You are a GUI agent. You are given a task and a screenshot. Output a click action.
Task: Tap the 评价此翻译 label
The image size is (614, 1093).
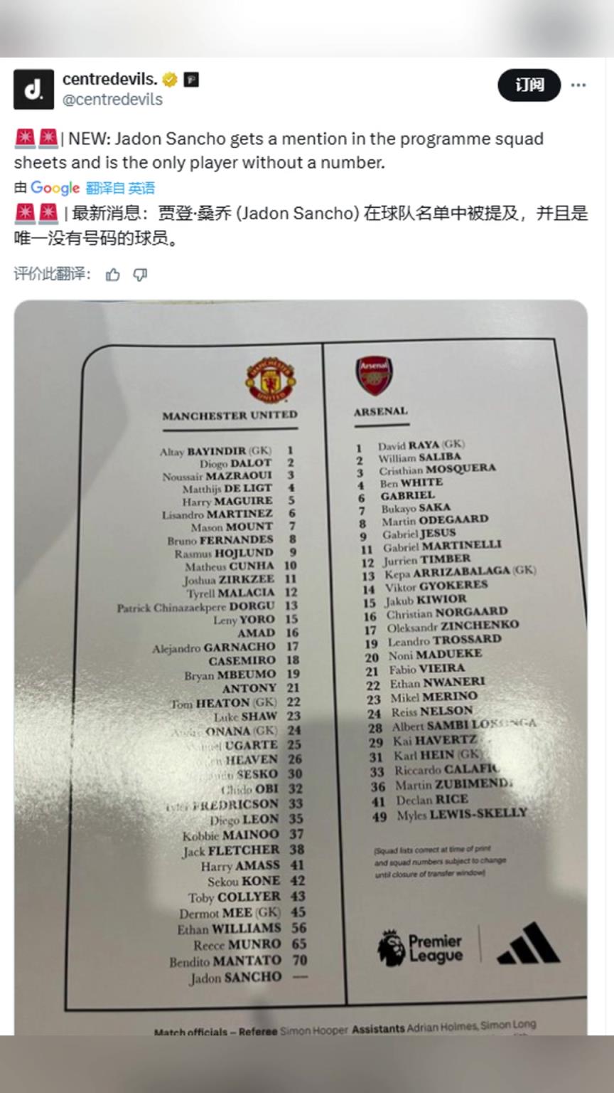coord(53,274)
